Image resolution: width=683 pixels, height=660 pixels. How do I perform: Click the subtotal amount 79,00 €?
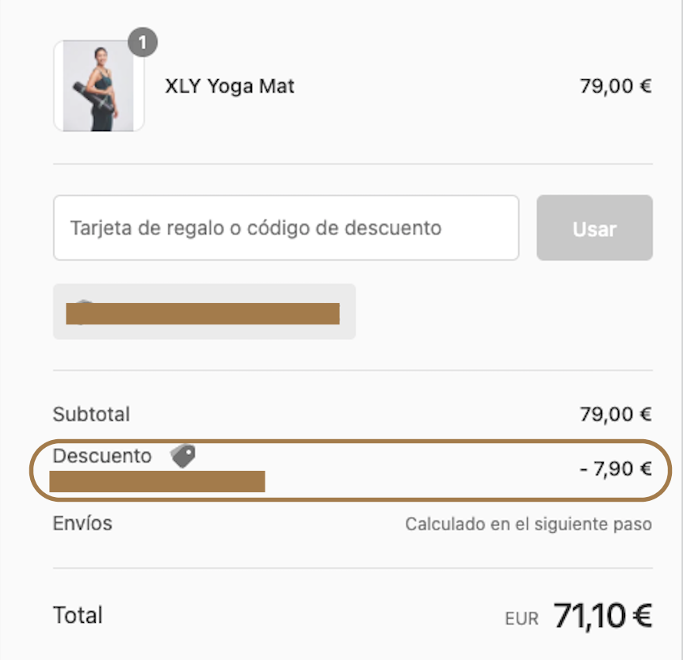(616, 414)
